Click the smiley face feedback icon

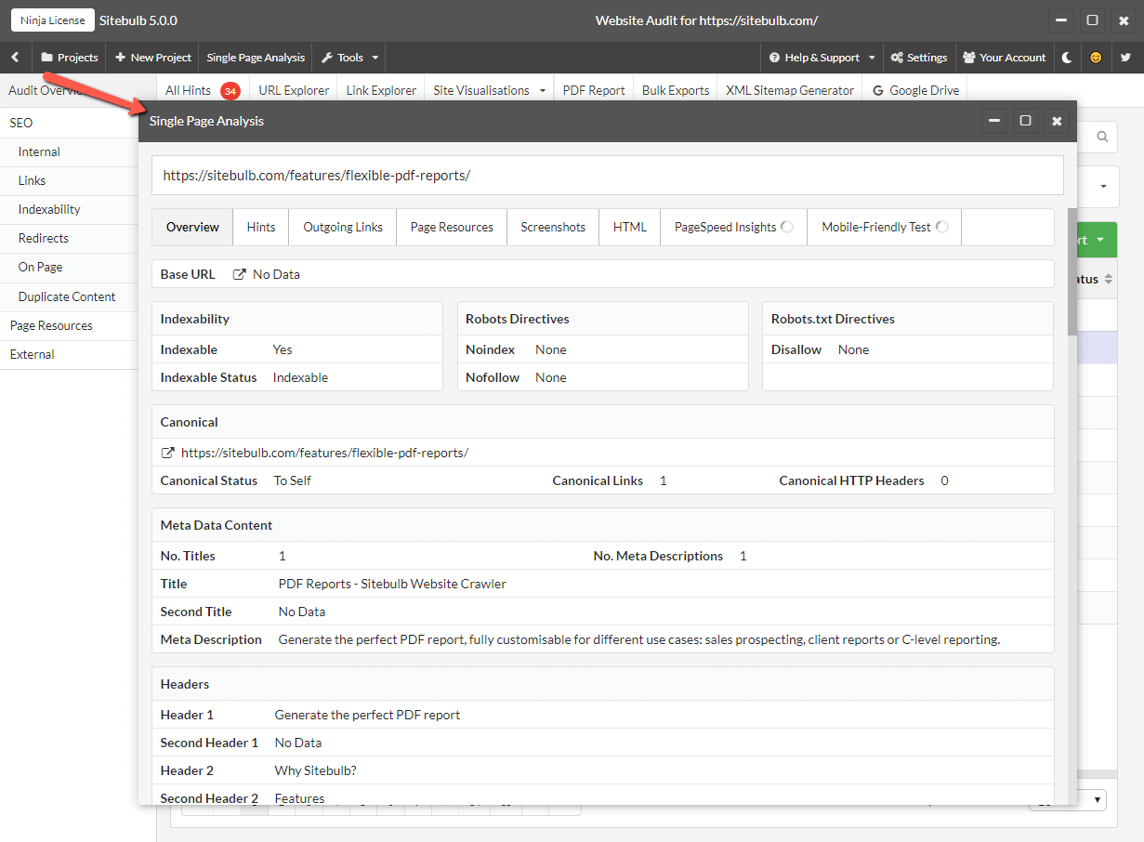[1096, 58]
